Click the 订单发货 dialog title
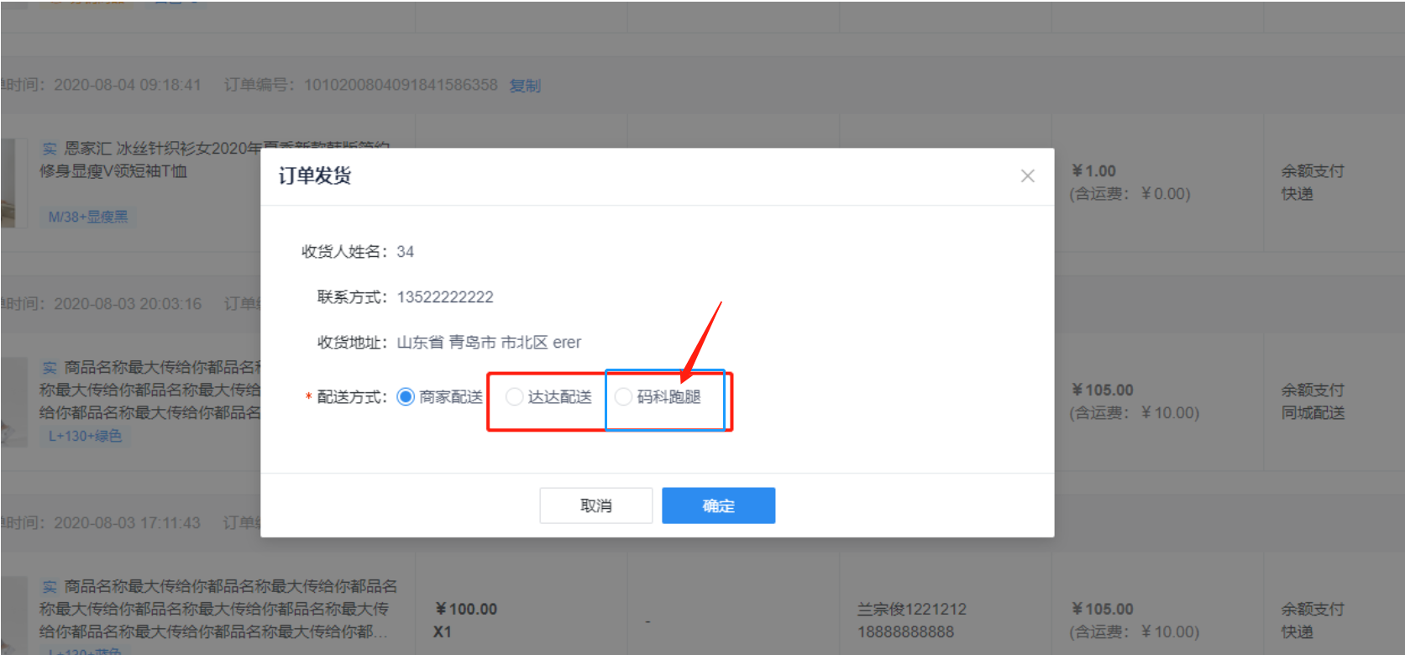Image resolution: width=1405 pixels, height=655 pixels. click(315, 176)
